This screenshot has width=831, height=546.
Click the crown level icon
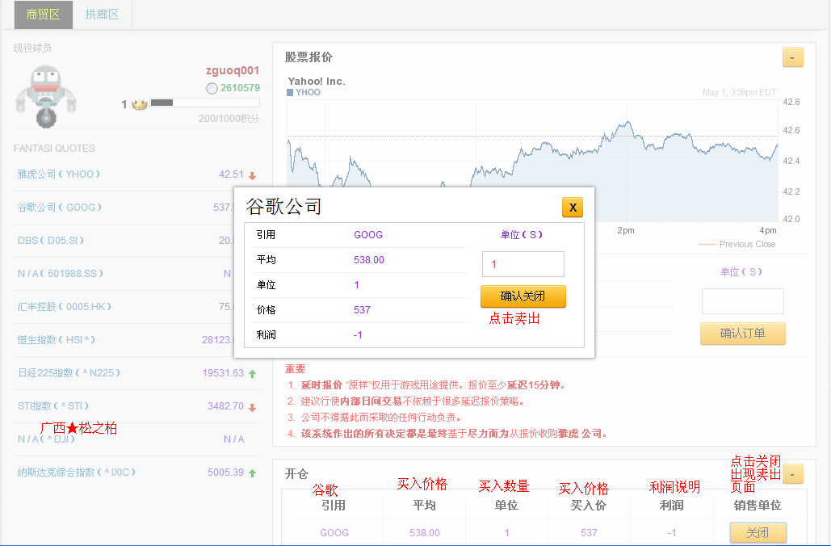(x=140, y=104)
